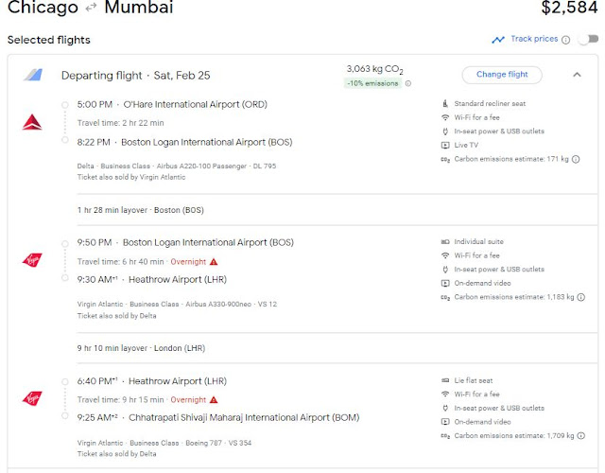Open info icon for 1,183 kg carbon estimate

coord(581,297)
